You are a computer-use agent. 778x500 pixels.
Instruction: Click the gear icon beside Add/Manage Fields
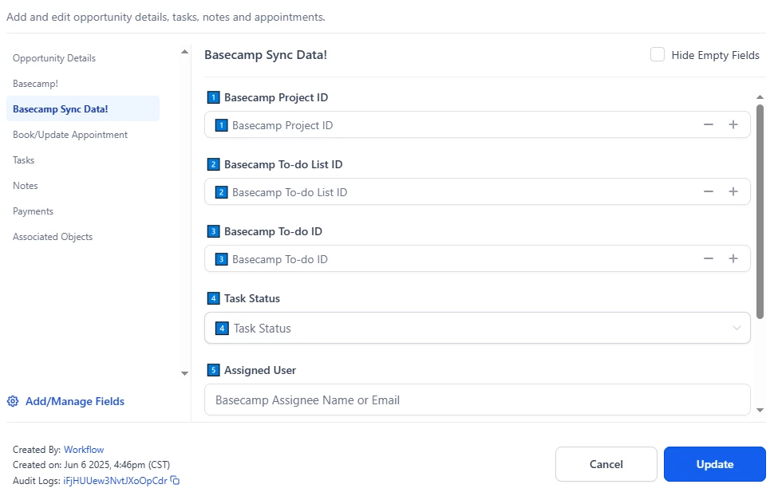13,401
